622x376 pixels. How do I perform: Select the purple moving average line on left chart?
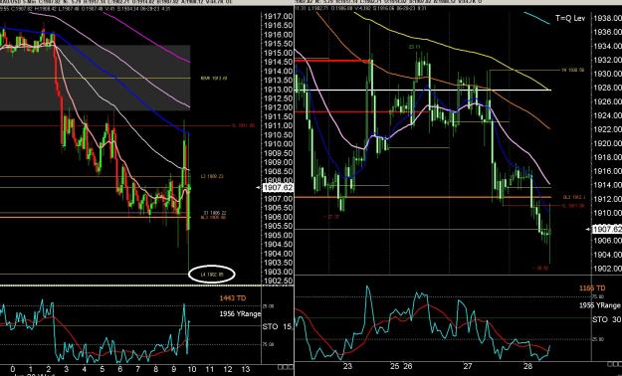point(146,38)
